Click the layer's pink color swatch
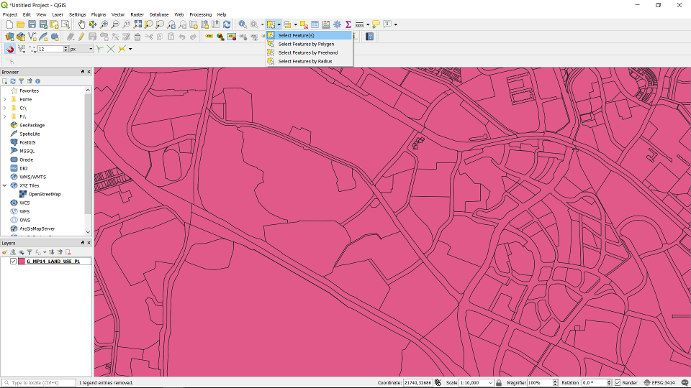The image size is (691, 388). [22, 262]
